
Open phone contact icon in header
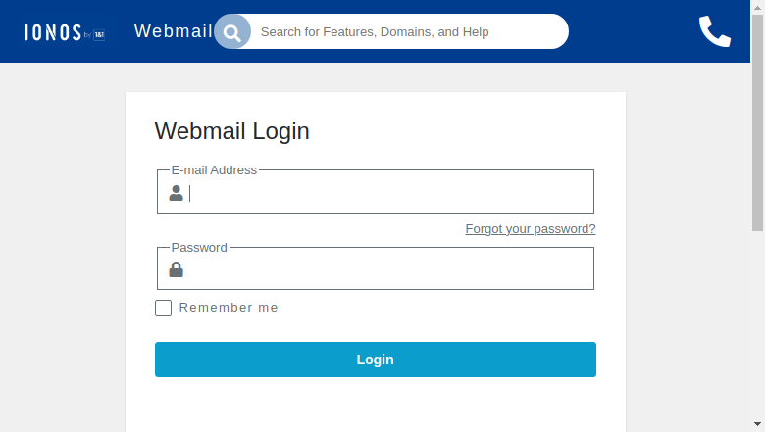(715, 31)
